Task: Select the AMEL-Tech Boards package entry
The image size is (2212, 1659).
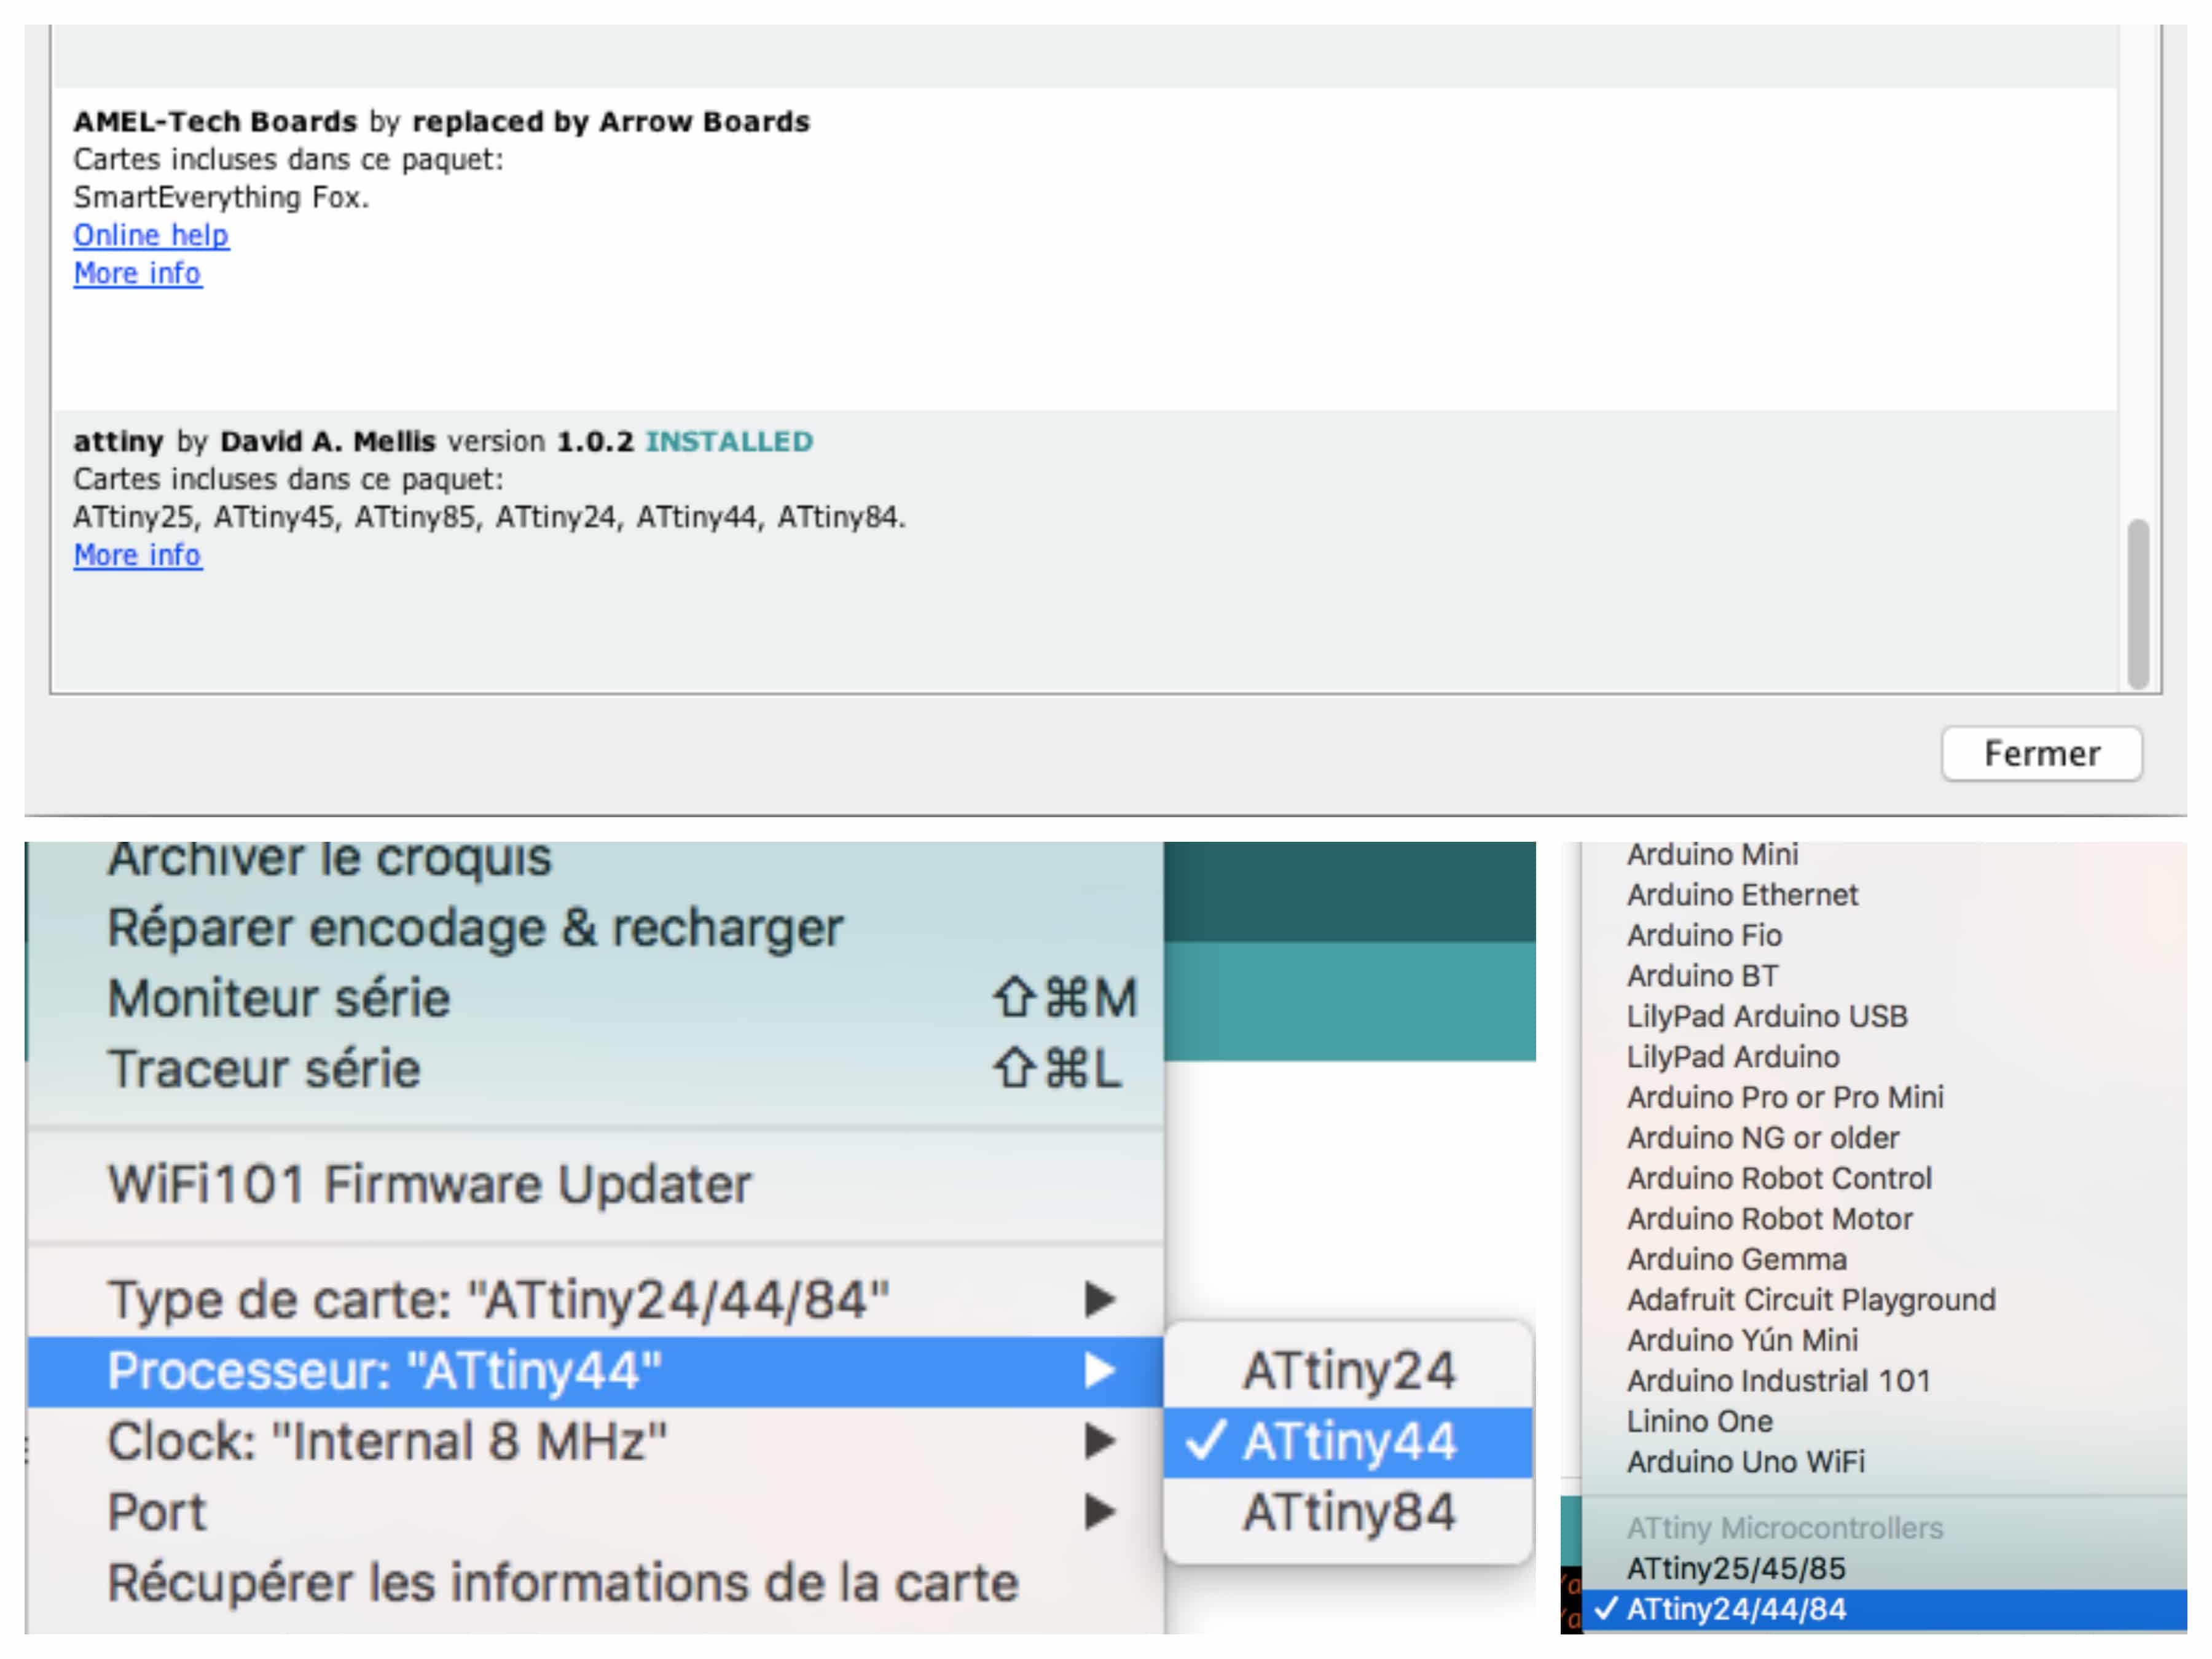Action: pyautogui.click(x=1085, y=249)
